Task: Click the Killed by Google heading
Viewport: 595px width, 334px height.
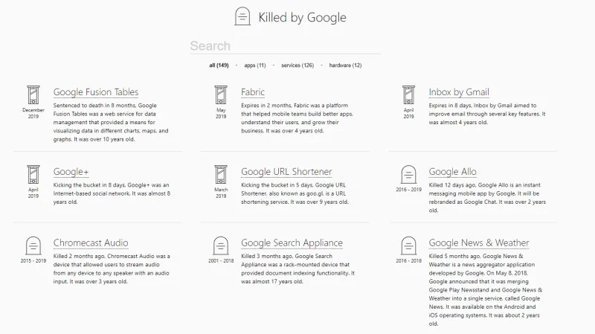Action: tap(302, 17)
